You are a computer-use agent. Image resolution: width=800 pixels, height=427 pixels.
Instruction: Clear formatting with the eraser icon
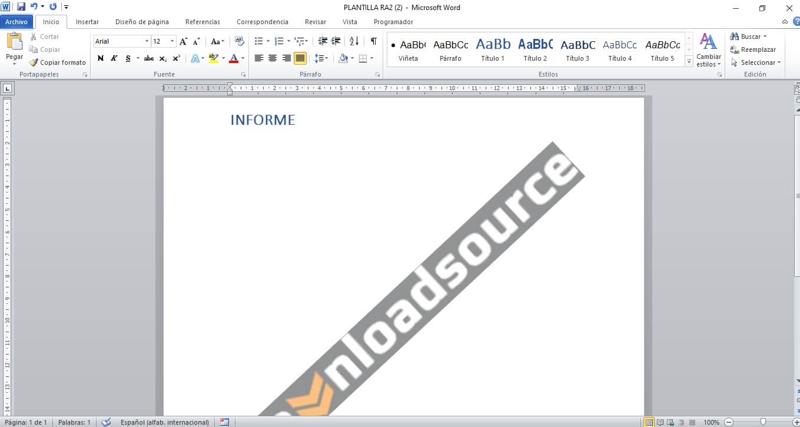tap(239, 41)
